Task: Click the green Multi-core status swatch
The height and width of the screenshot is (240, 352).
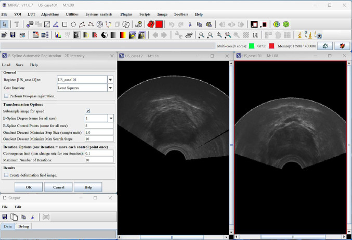Action: (251, 46)
